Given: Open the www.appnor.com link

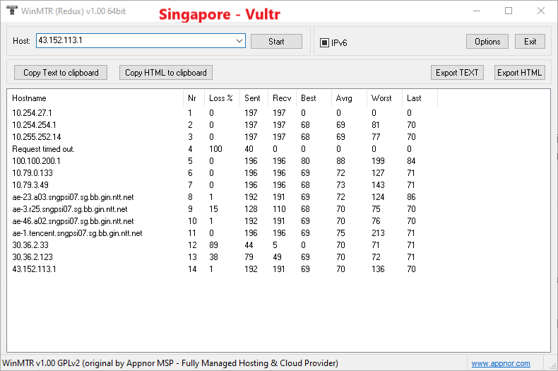Looking at the screenshot, I should click(501, 363).
